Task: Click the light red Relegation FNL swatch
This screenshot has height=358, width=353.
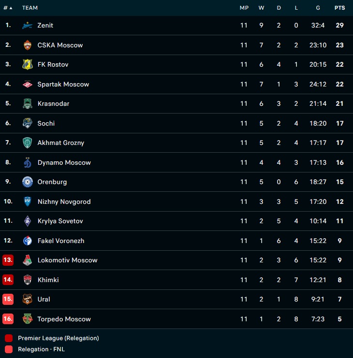Action: tap(8, 349)
